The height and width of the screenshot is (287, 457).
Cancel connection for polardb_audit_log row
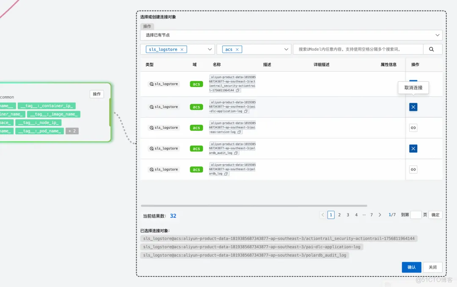click(413, 148)
